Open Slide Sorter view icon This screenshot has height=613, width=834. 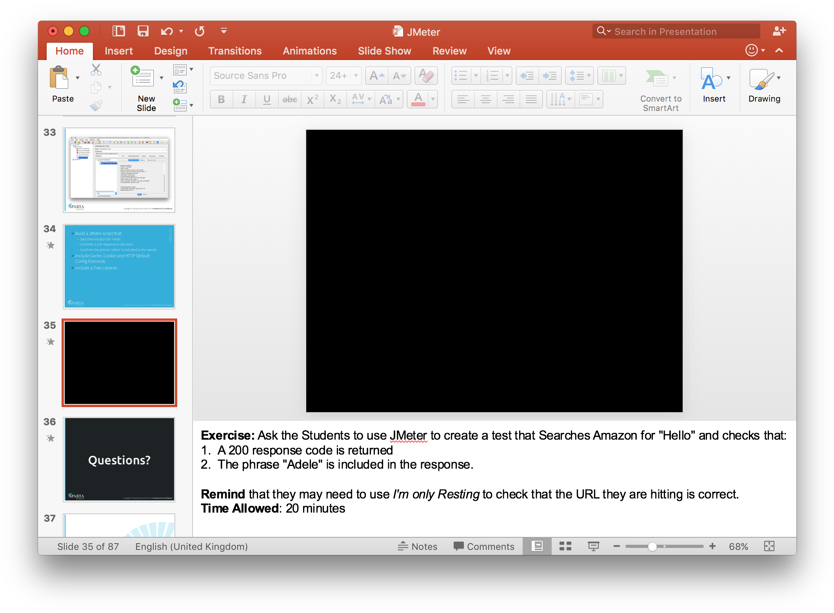[565, 546]
